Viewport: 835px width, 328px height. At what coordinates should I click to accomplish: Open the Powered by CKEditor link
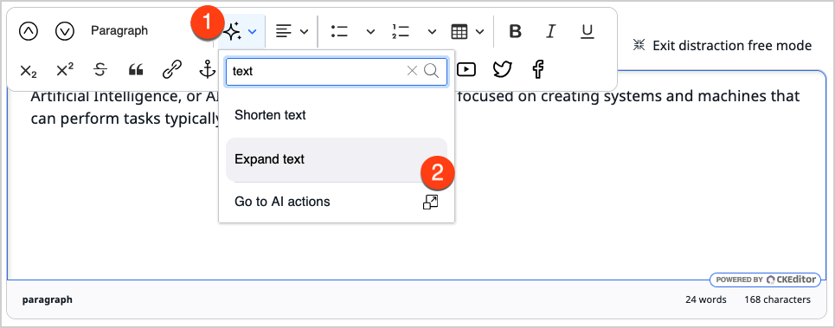(x=765, y=280)
